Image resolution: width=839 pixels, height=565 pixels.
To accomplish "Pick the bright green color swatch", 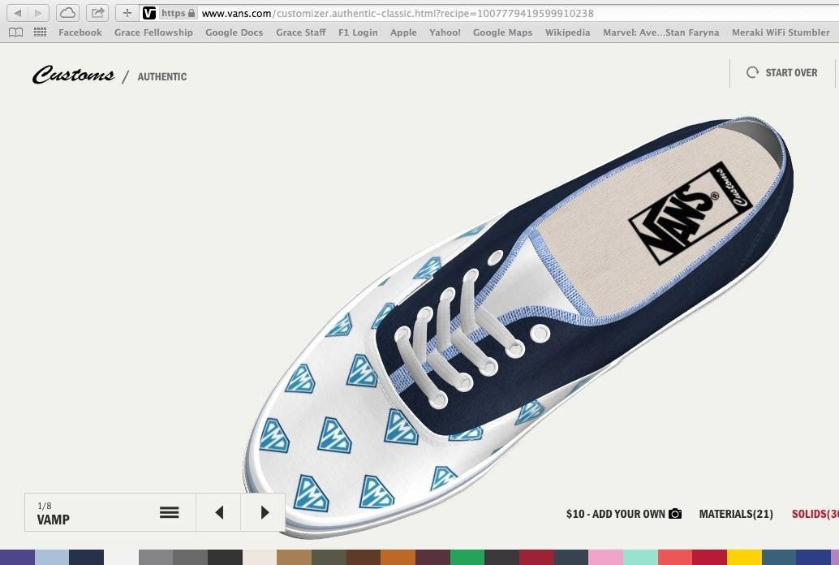I will [x=467, y=557].
